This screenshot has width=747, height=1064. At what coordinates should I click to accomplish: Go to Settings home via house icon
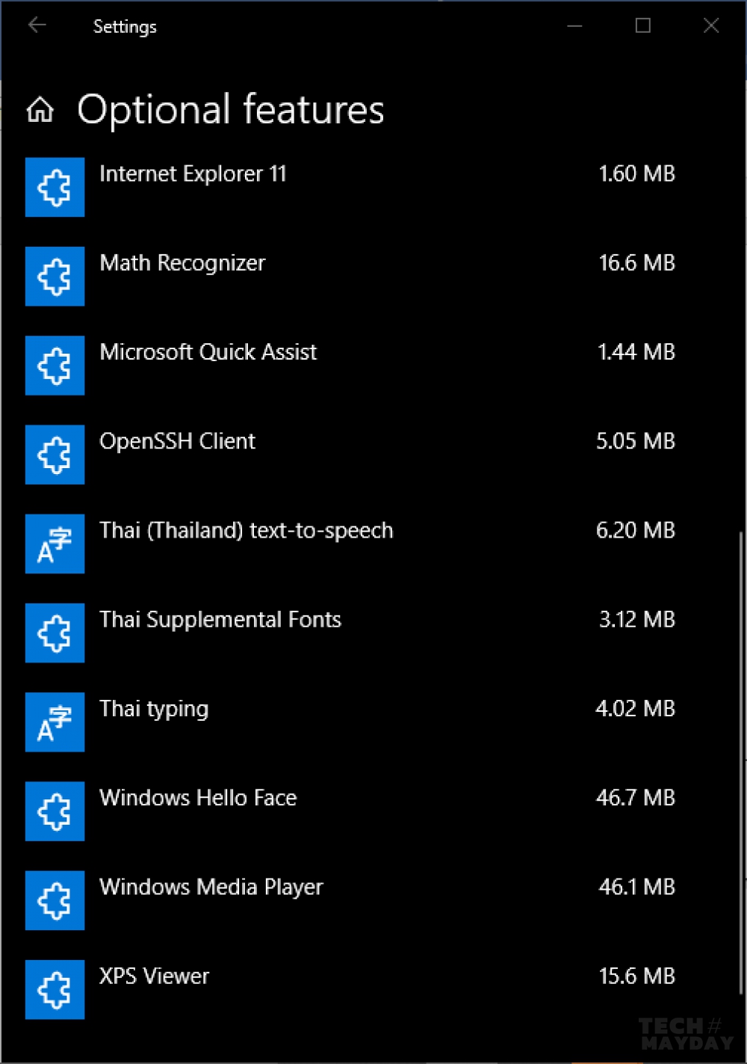coord(40,110)
